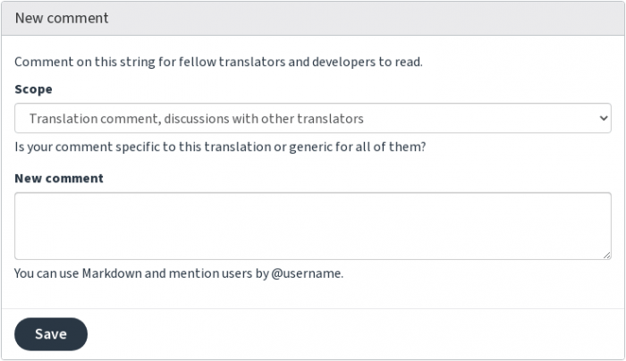
Task: Click the "Is your comment specific" help text
Action: (x=220, y=147)
